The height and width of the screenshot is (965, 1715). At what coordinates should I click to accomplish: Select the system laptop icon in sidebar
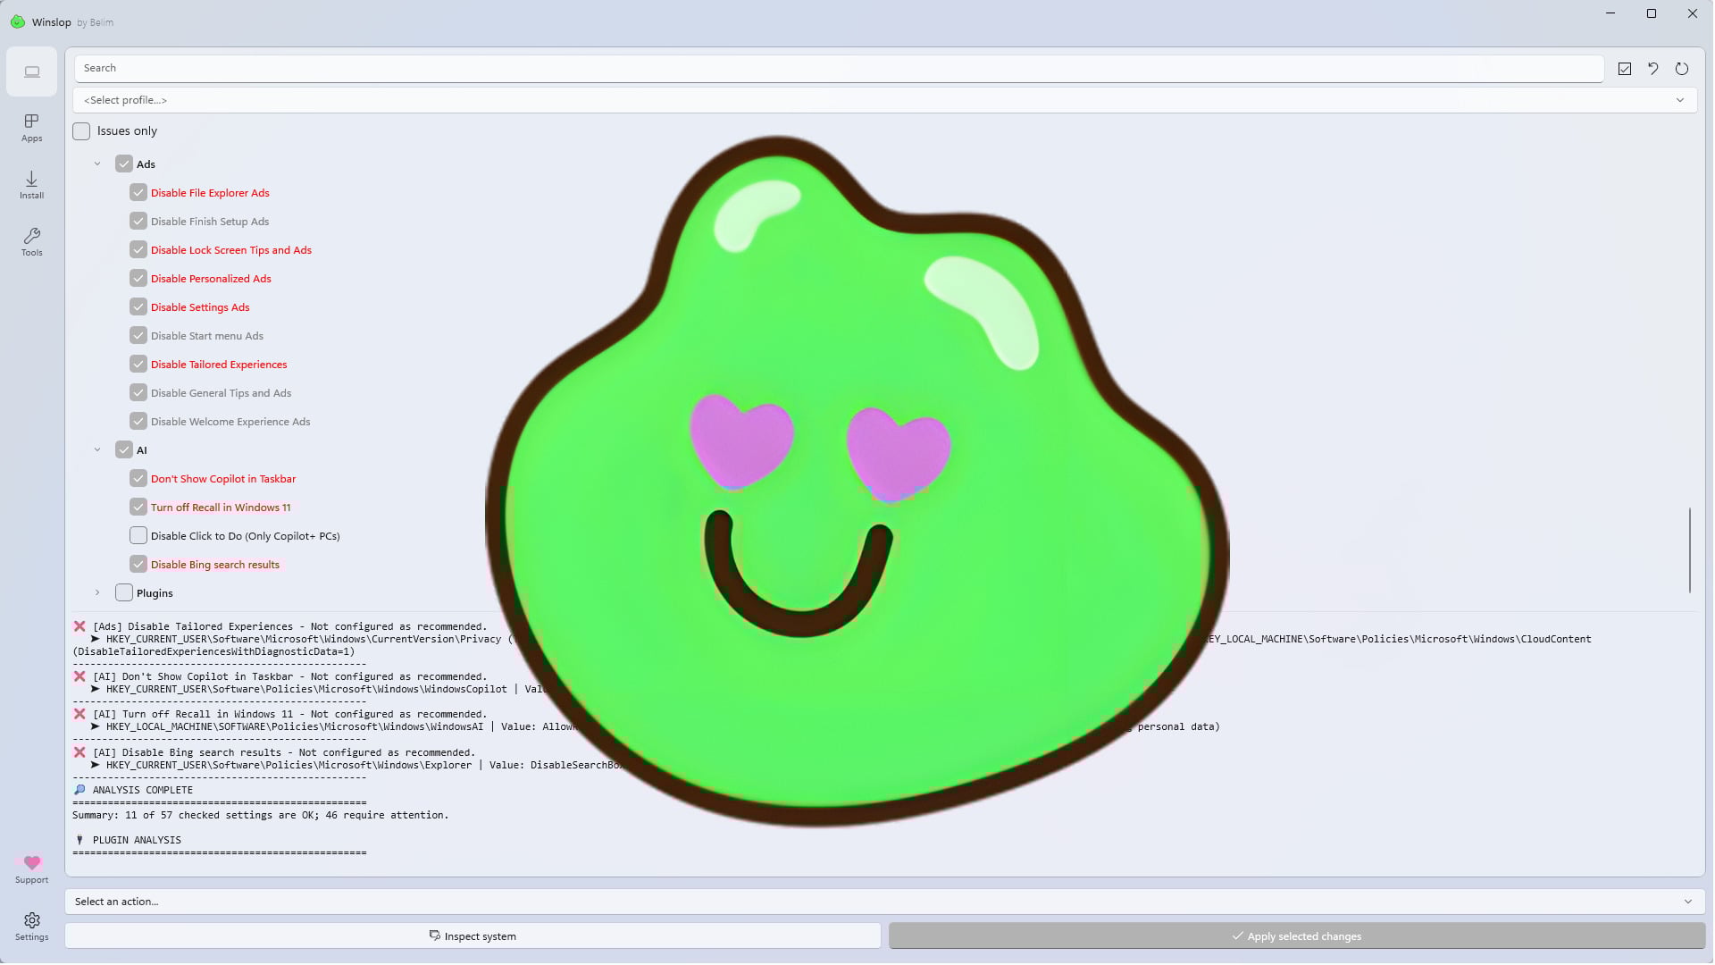click(31, 71)
